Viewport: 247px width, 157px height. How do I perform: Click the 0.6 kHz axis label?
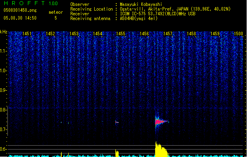(x=3, y=149)
